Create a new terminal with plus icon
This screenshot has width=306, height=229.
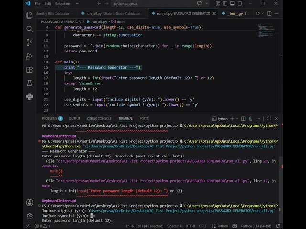click(232, 119)
